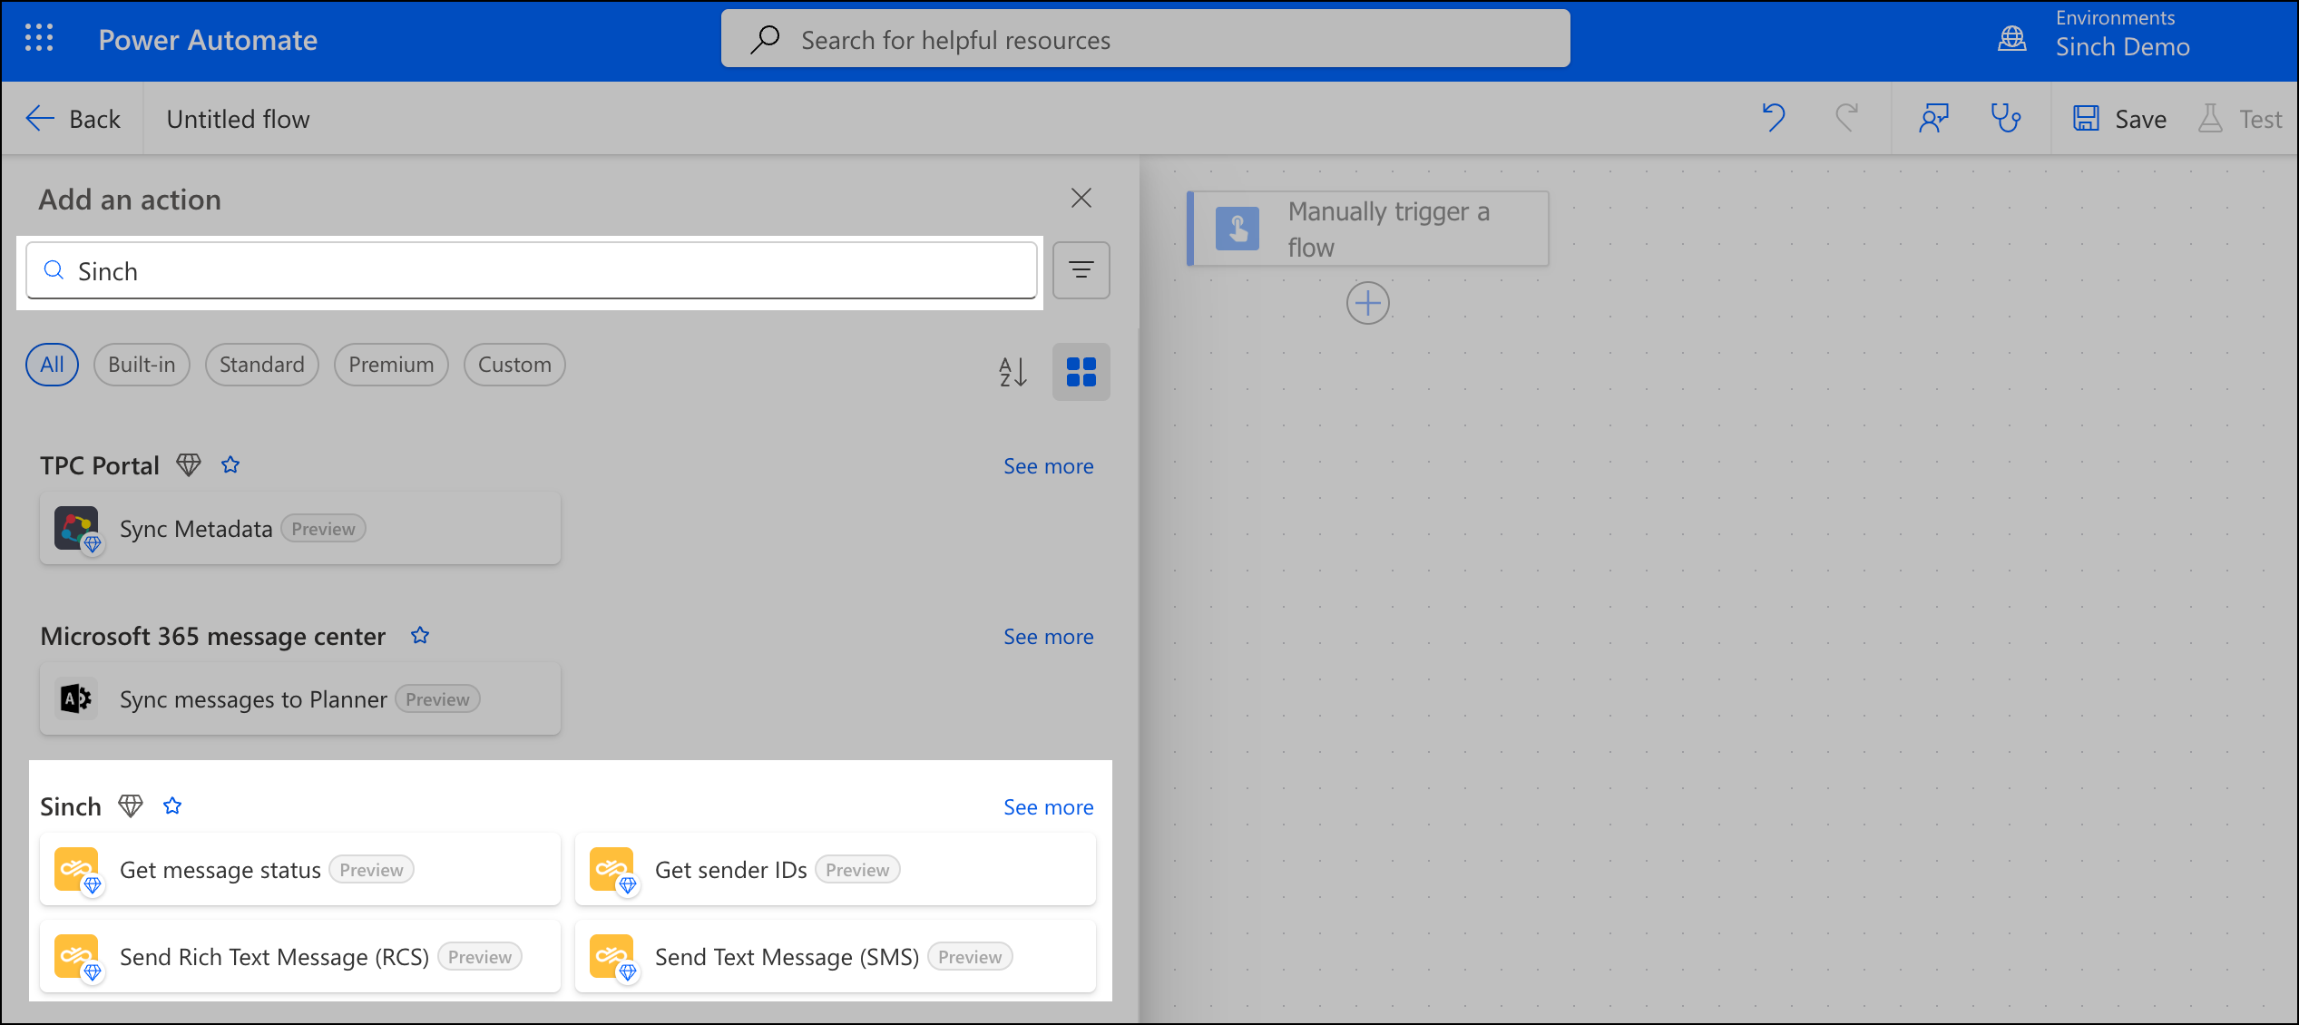Go Back using the arrow button
The image size is (2299, 1025).
(73, 119)
